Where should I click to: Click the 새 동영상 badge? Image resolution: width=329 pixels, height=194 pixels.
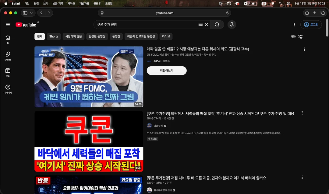pyautogui.click(x=152, y=139)
